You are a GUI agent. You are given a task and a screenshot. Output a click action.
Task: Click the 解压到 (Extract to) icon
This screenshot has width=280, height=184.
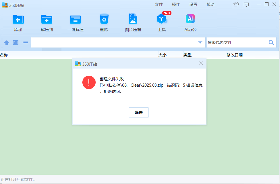click(47, 19)
